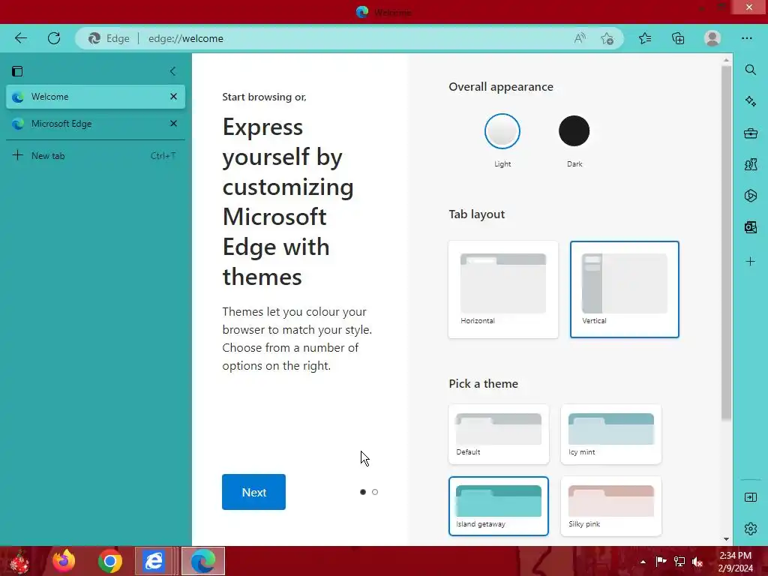Open Action Center flag tray icon

(x=661, y=562)
